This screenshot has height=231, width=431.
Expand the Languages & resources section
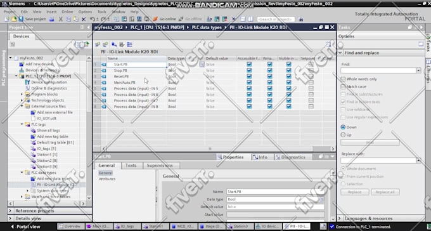[x=340, y=218]
